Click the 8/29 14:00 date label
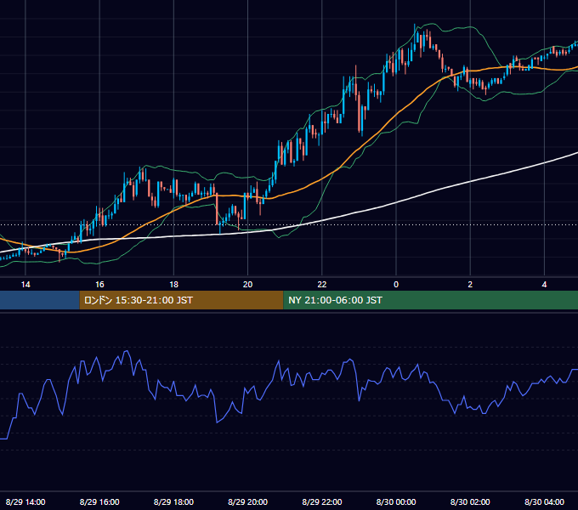The height and width of the screenshot is (510, 578). coord(25,501)
